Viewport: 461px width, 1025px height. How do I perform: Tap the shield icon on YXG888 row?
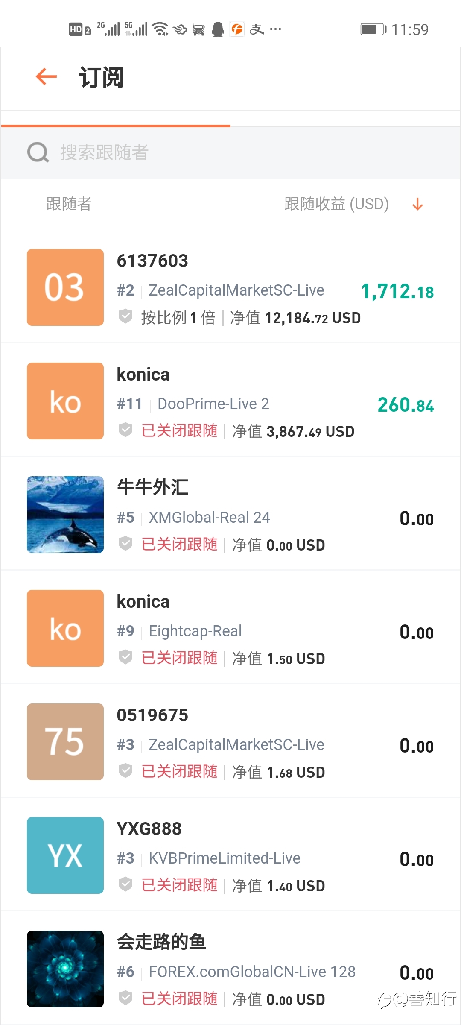click(125, 884)
